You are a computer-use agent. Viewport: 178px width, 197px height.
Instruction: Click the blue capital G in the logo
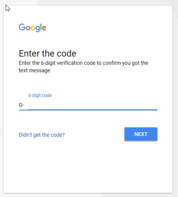point(22,27)
